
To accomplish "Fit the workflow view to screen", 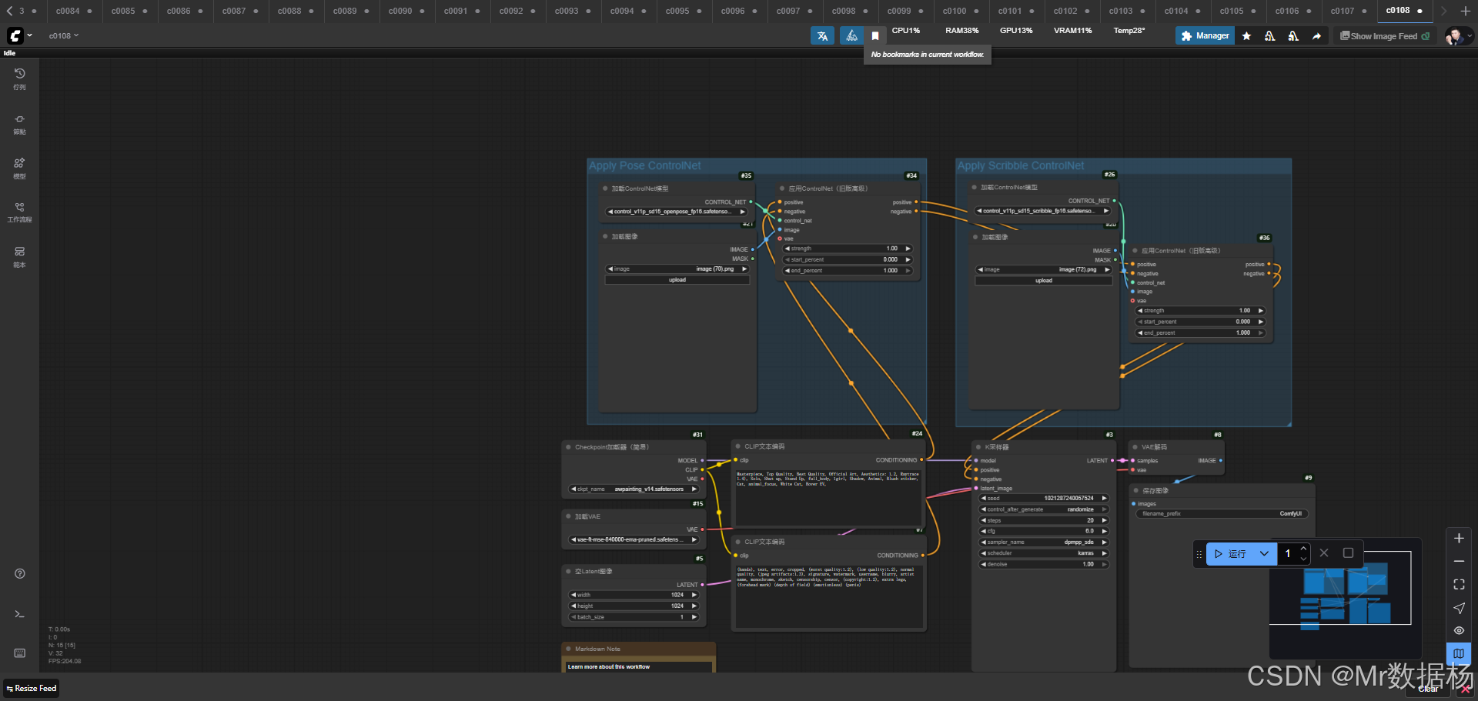I will pos(1459,585).
